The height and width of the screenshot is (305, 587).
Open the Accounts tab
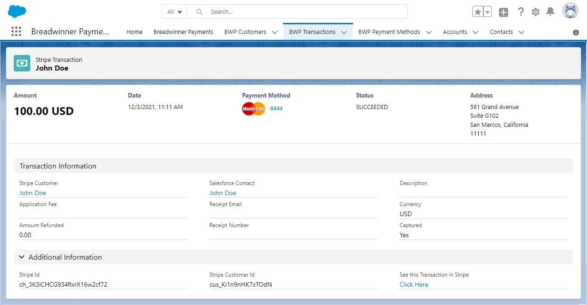point(455,32)
